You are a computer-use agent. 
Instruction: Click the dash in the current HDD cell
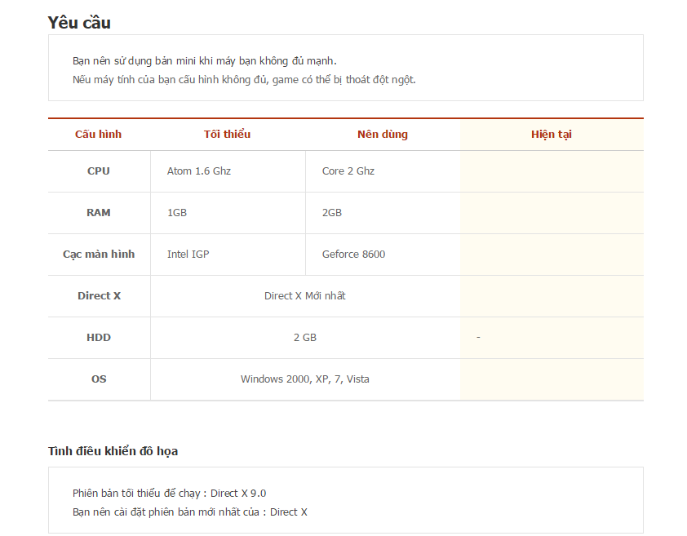click(478, 338)
